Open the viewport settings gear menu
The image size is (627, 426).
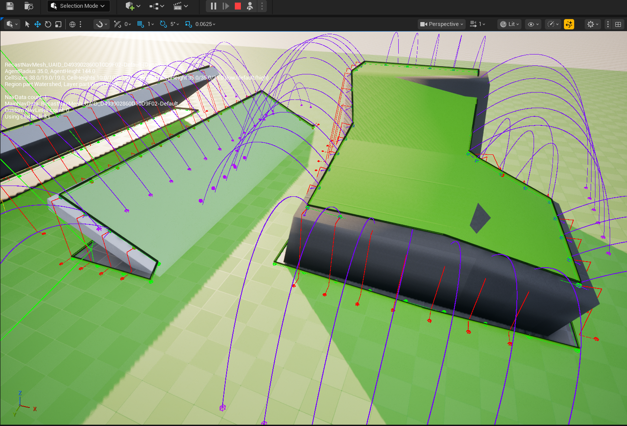pyautogui.click(x=592, y=24)
